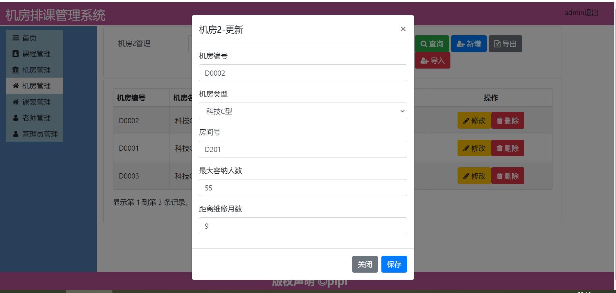Click the contact-book icon beside 课程管理
The width and height of the screenshot is (616, 293).
16,54
